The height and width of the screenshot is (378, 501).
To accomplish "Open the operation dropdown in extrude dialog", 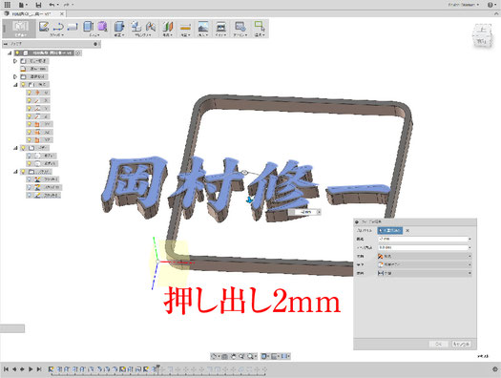I will pos(425,256).
